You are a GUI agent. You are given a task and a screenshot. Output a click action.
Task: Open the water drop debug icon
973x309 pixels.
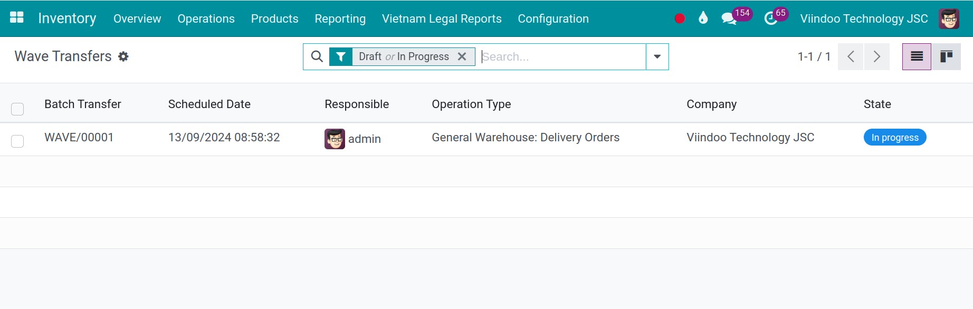(x=703, y=18)
